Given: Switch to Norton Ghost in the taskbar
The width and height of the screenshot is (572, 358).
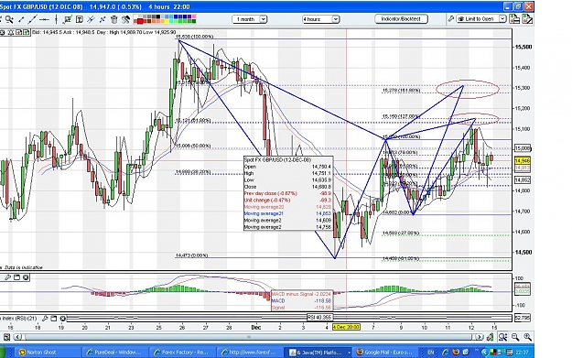Looking at the screenshot, I should pyautogui.click(x=49, y=353).
